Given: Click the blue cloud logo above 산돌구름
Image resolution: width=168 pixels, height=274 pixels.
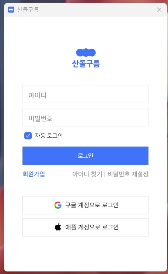Looking at the screenshot, I should pos(86,53).
